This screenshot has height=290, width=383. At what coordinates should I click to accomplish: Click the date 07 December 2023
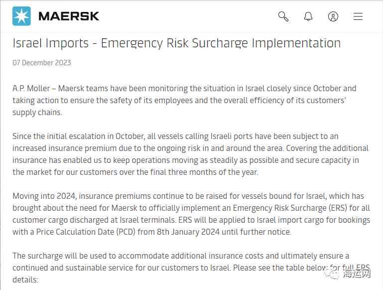tap(42, 63)
